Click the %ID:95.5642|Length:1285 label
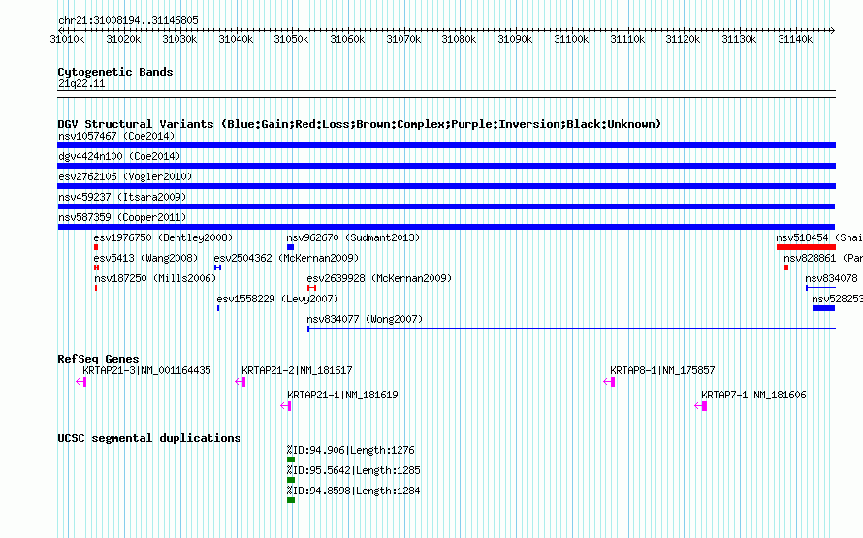This screenshot has height=538, width=863. [x=353, y=470]
